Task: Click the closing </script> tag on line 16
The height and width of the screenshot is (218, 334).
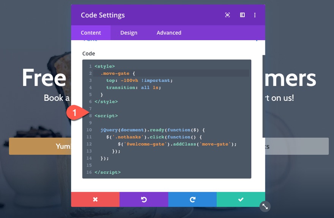Action: click(x=107, y=172)
